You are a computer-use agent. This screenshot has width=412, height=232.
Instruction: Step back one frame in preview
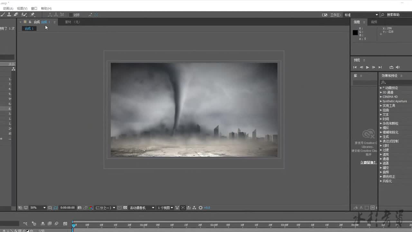pos(361,67)
